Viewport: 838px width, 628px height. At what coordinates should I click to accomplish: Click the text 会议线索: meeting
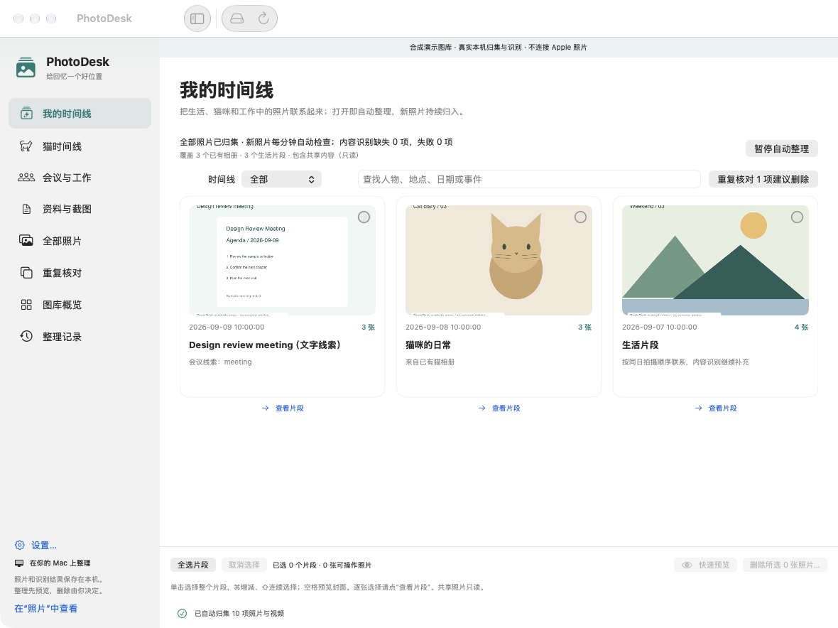220,362
